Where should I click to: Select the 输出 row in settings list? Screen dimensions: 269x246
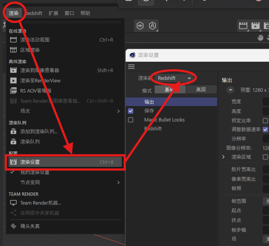pos(171,102)
